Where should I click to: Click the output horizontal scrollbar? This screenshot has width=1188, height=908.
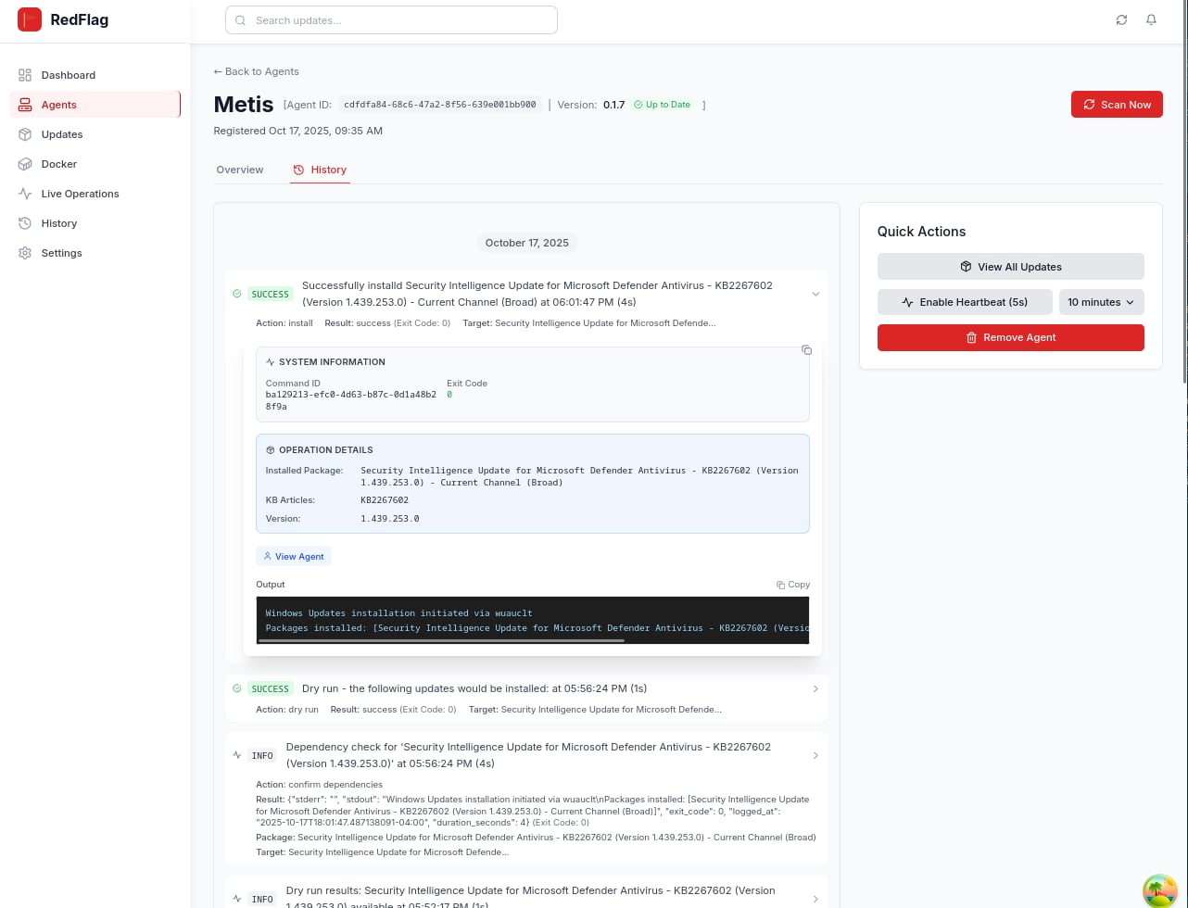445,640
